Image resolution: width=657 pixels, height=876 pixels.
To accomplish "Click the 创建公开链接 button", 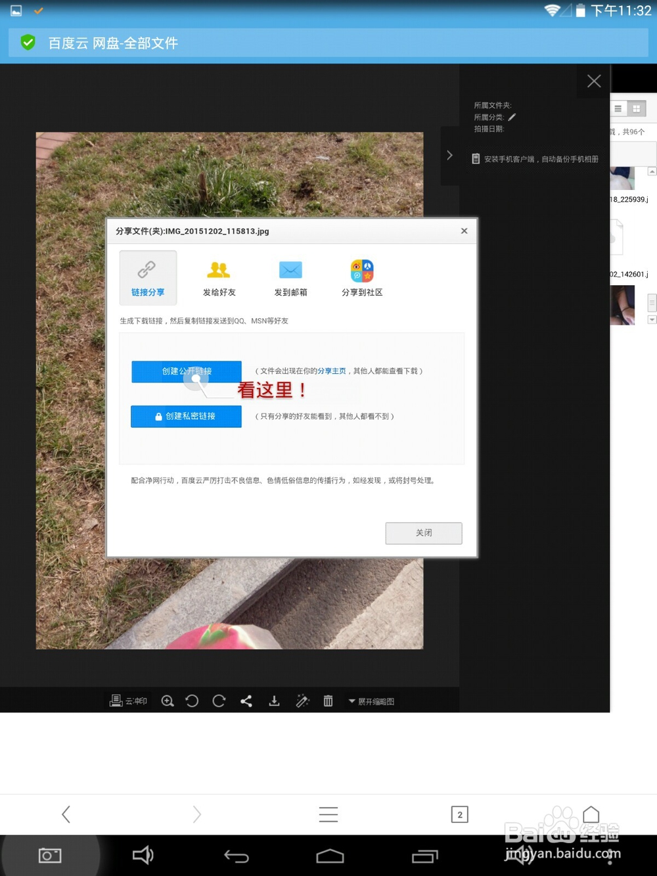I will pyautogui.click(x=187, y=371).
